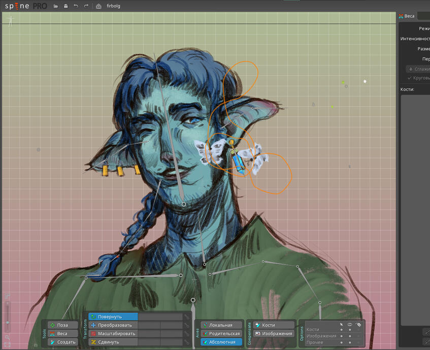This screenshot has width=430, height=350.
Task: Open the Веса panel tab
Action: tap(407, 16)
